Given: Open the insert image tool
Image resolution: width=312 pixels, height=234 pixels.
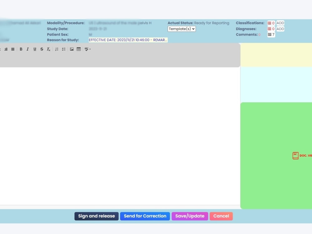Looking at the screenshot, I should coord(71,49).
